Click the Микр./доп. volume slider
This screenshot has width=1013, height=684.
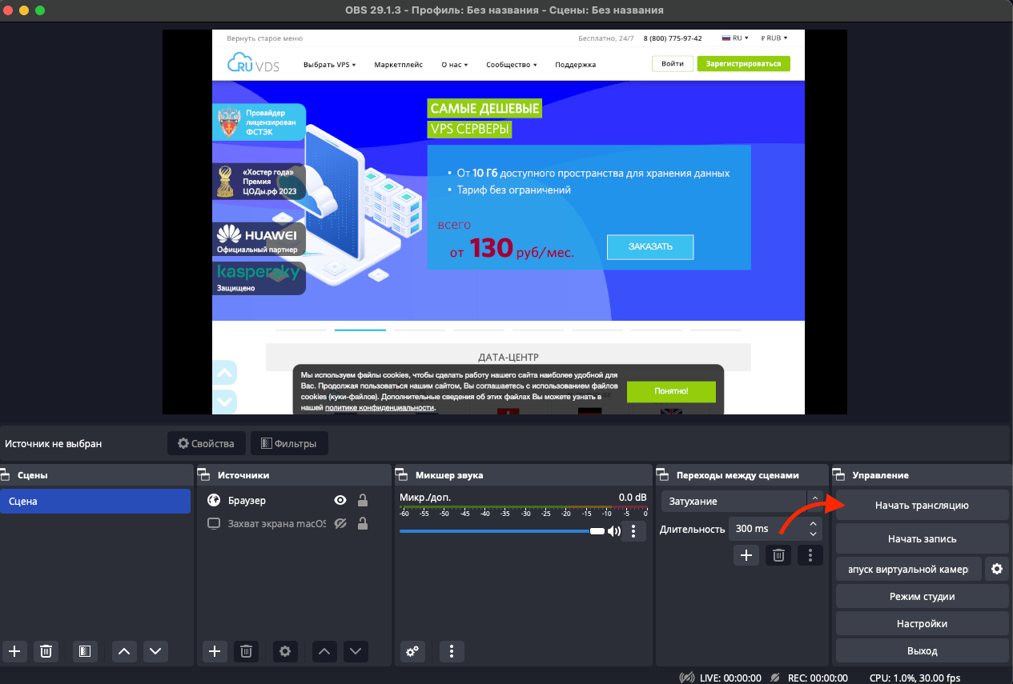[x=496, y=531]
